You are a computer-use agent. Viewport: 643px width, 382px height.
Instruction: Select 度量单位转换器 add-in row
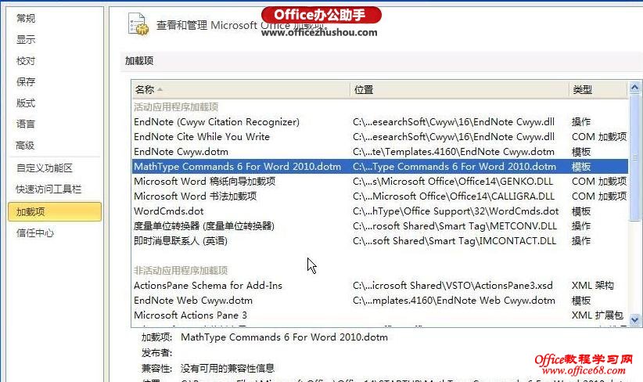coord(379,226)
